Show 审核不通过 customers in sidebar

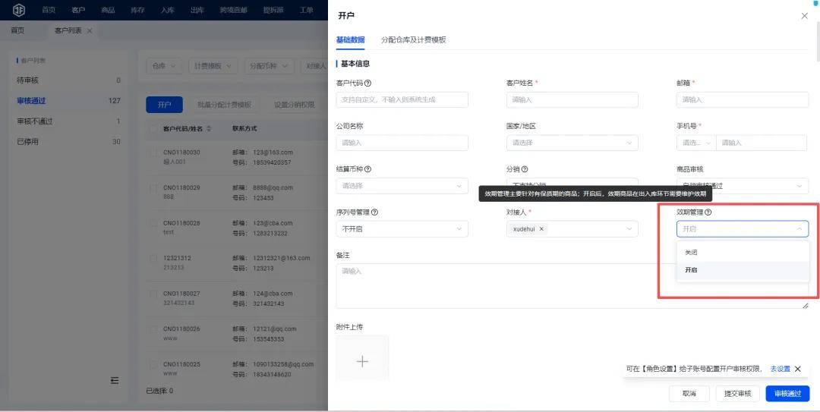[x=68, y=121]
